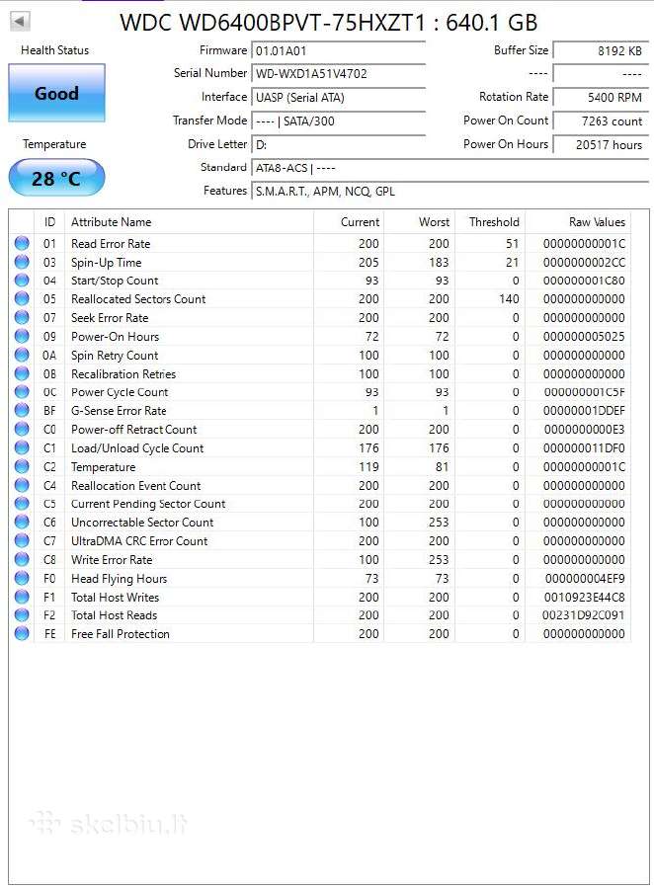Click raw value 000000001C80
Image resolution: width=654 pixels, height=889 pixels.
(584, 281)
